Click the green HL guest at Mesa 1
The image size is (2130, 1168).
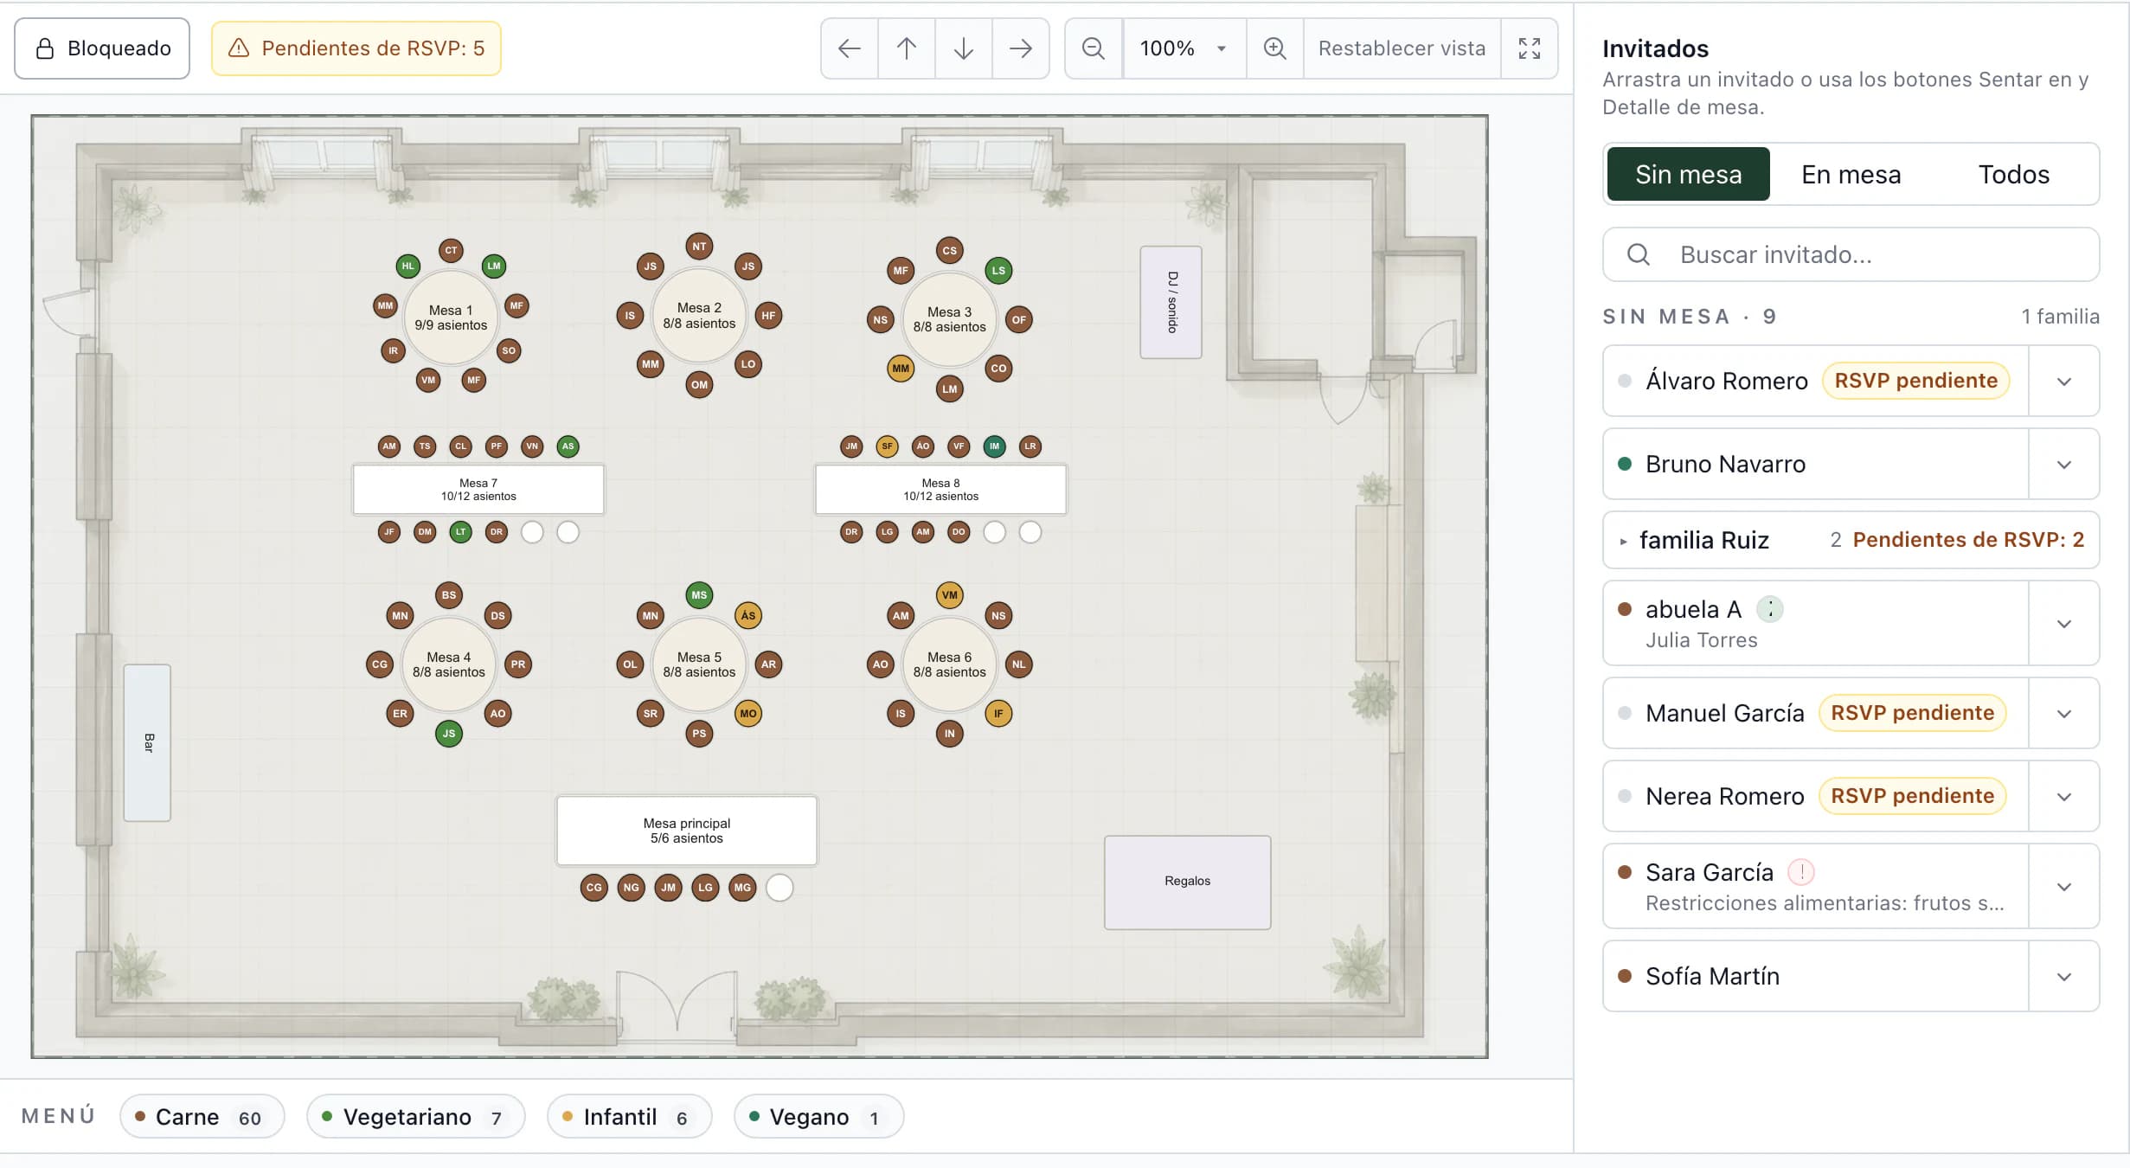pos(407,266)
